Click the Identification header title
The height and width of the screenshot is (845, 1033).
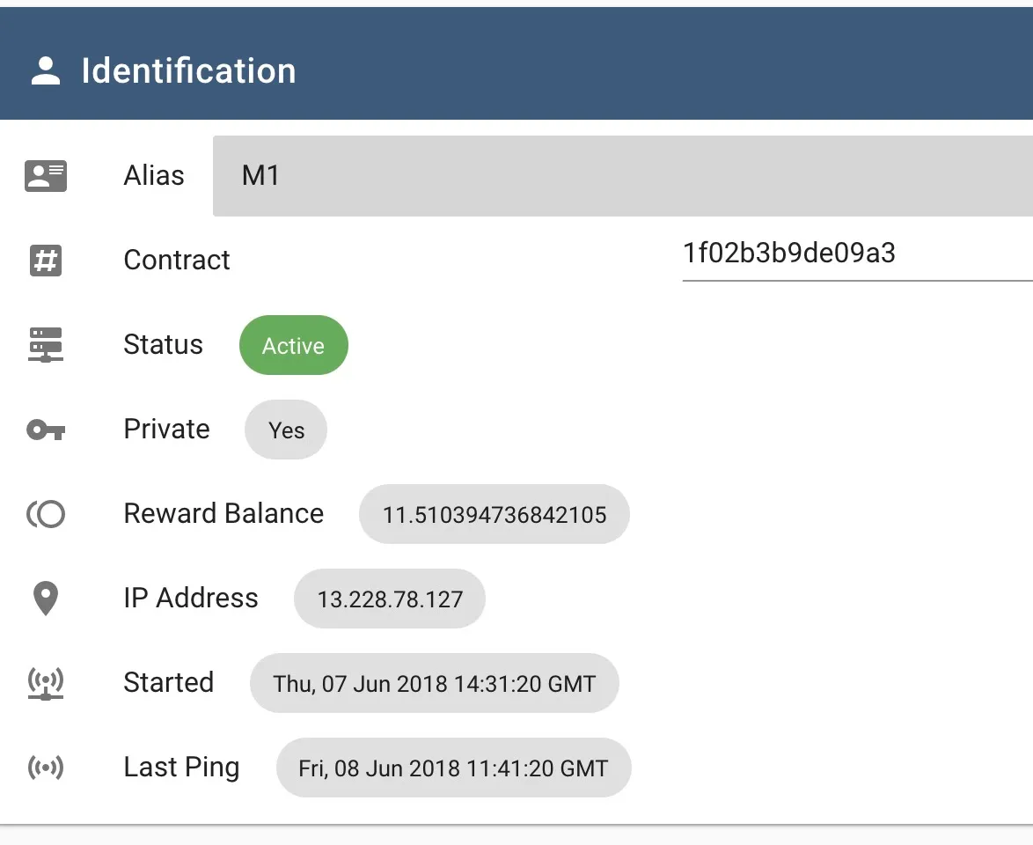click(x=189, y=70)
